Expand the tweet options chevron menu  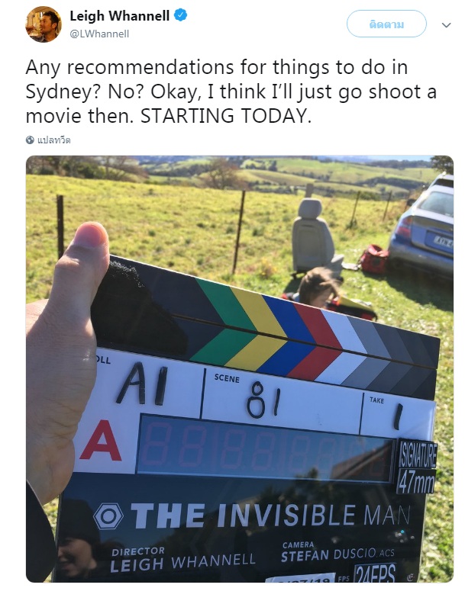click(447, 25)
